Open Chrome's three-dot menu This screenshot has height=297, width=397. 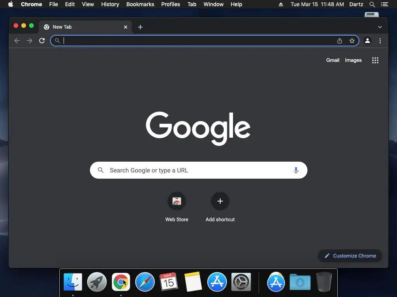[380, 41]
